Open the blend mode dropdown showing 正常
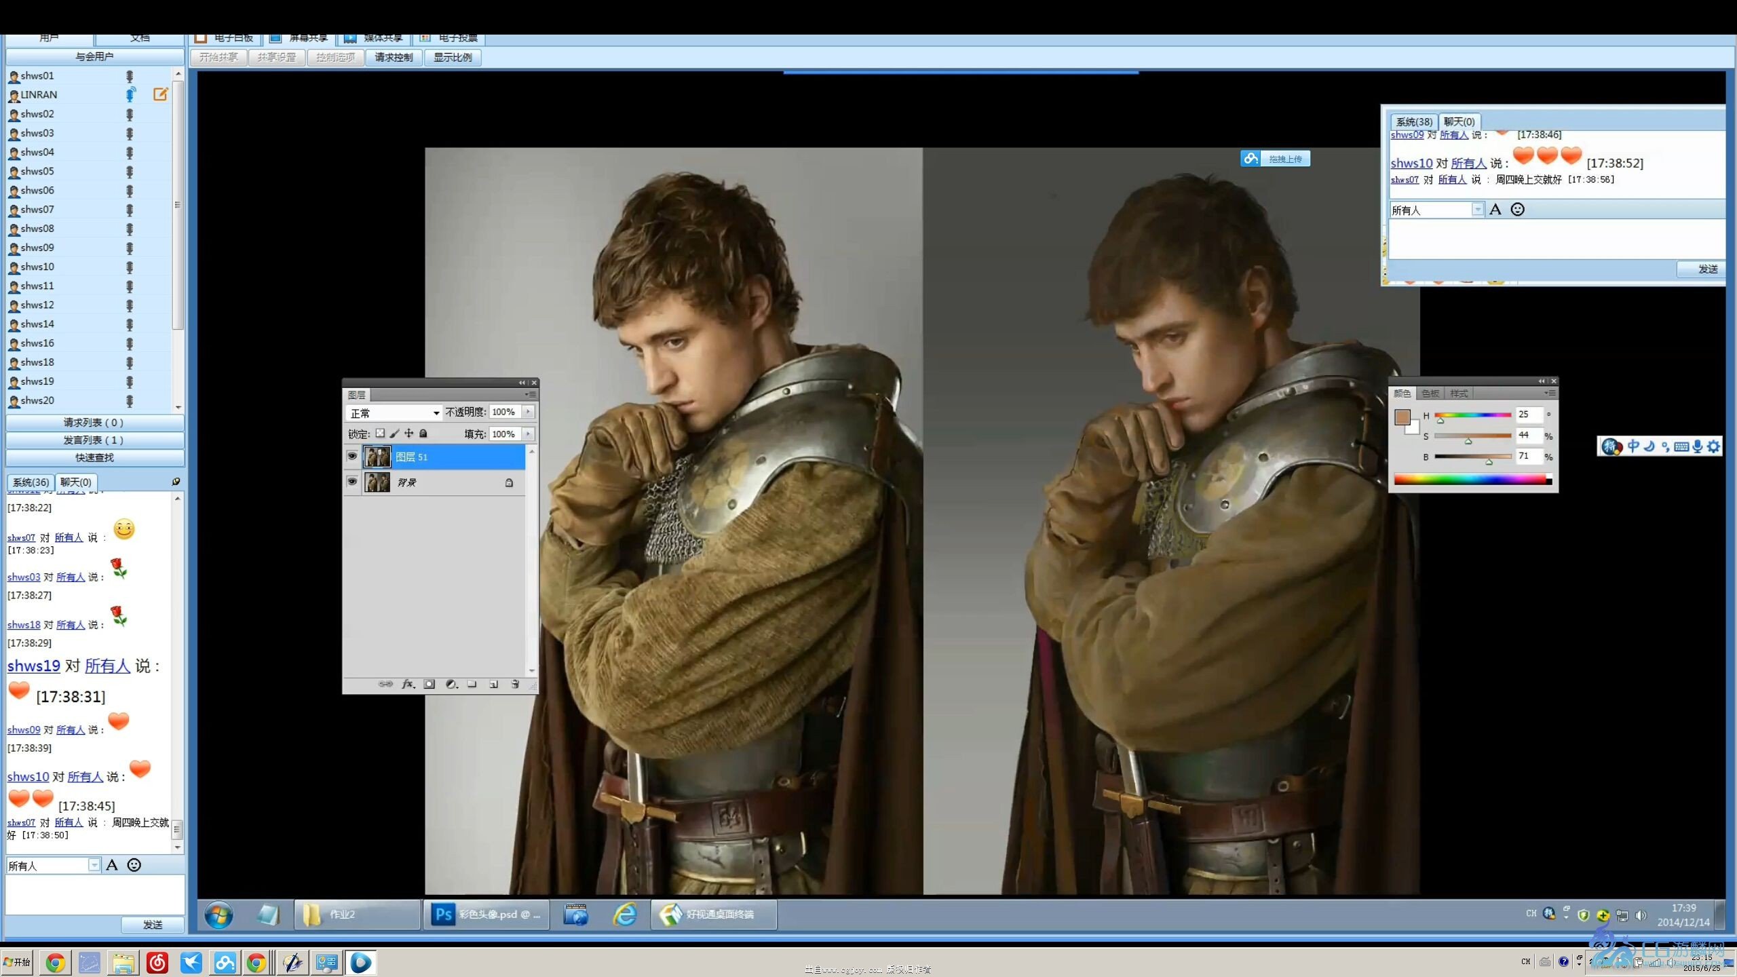Screen dimensions: 1737x977 394,413
